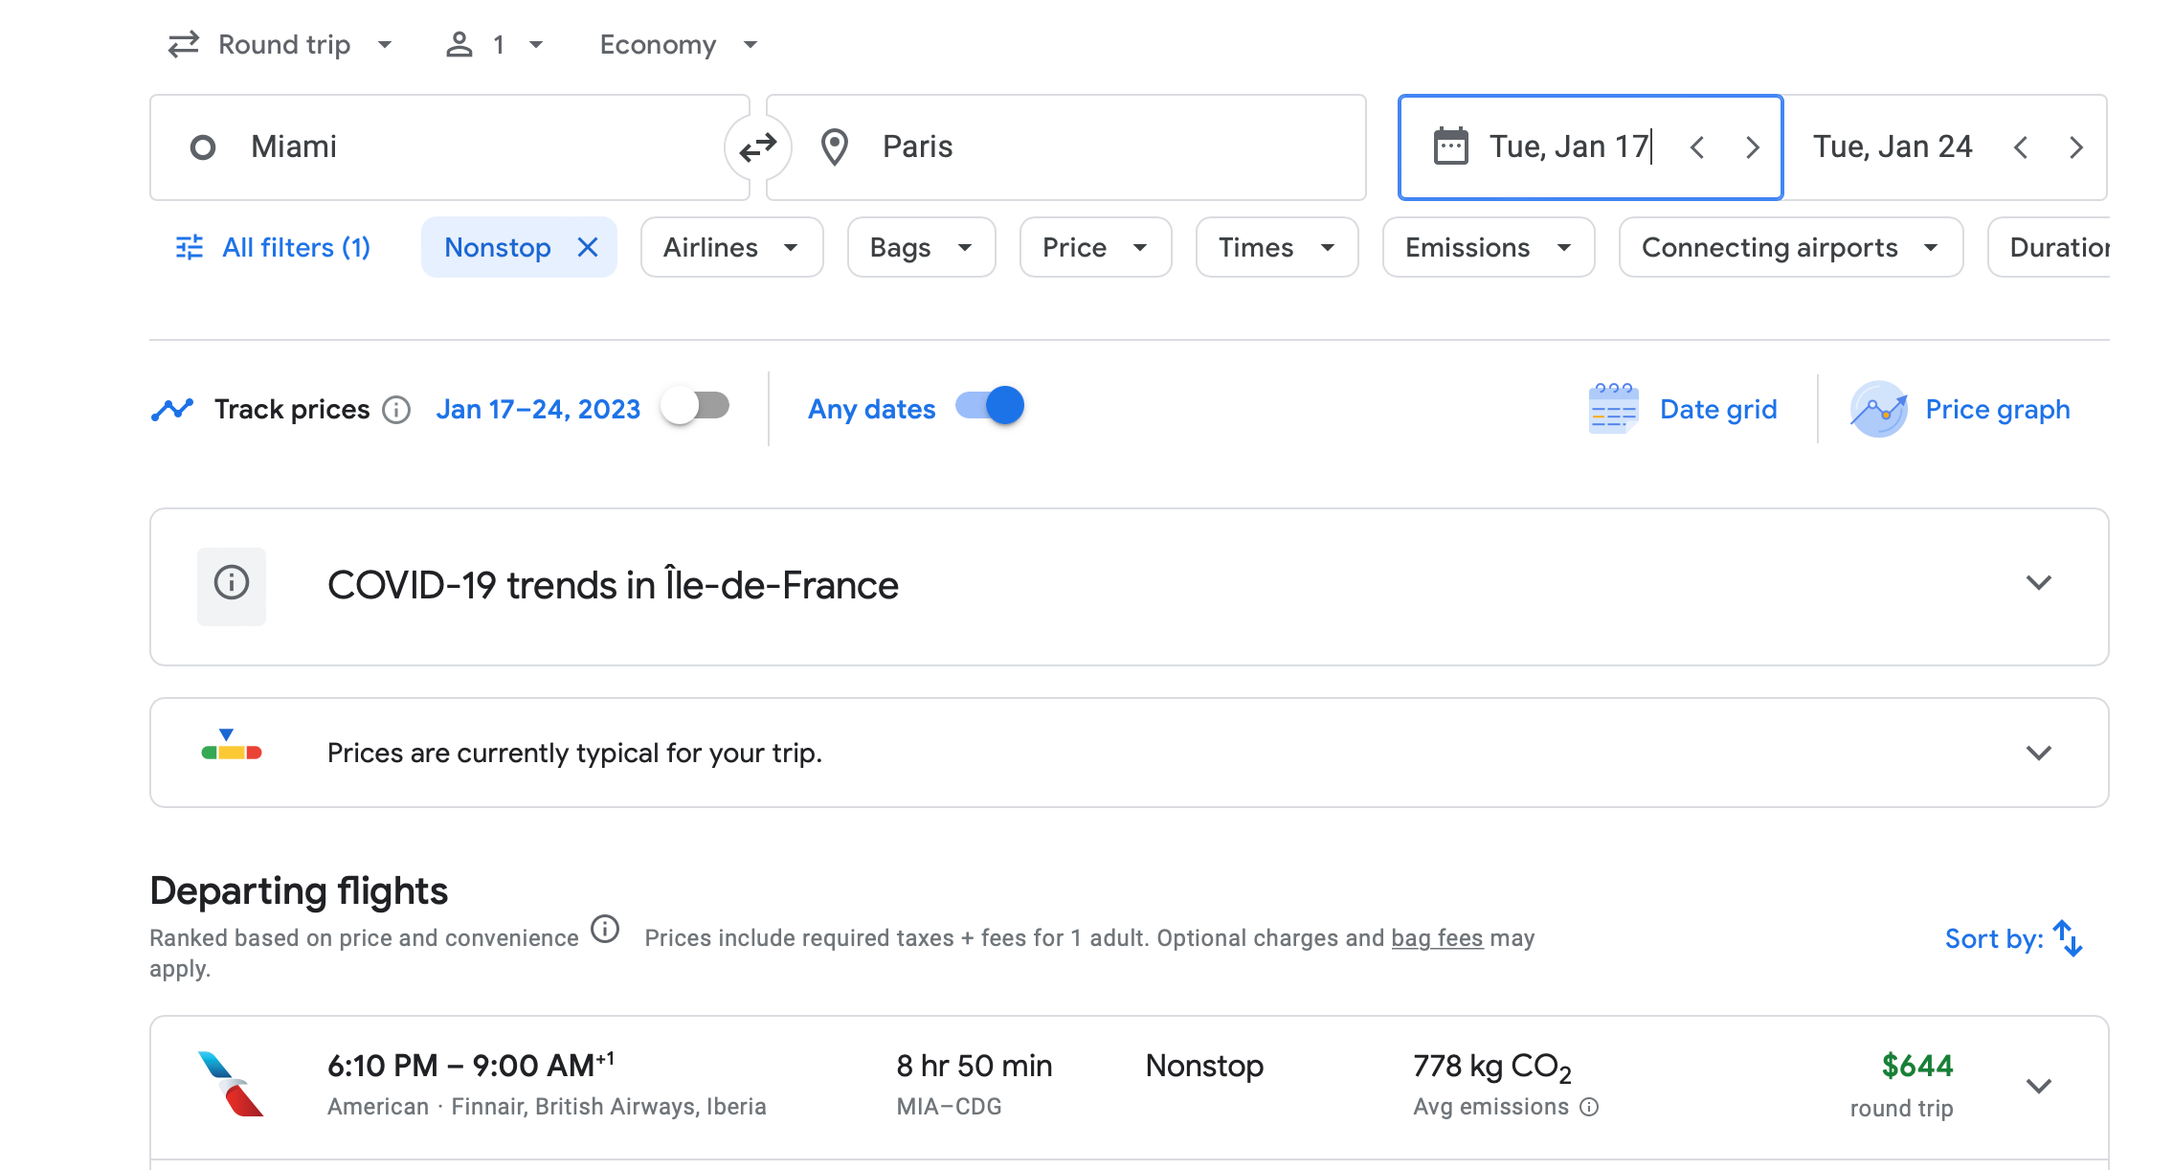Expand the typical prices info panel

[2038, 754]
